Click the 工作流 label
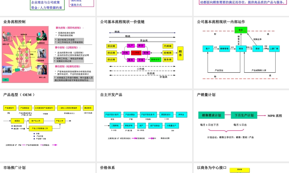The width and height of the screenshot is (289, 173). click(140, 69)
